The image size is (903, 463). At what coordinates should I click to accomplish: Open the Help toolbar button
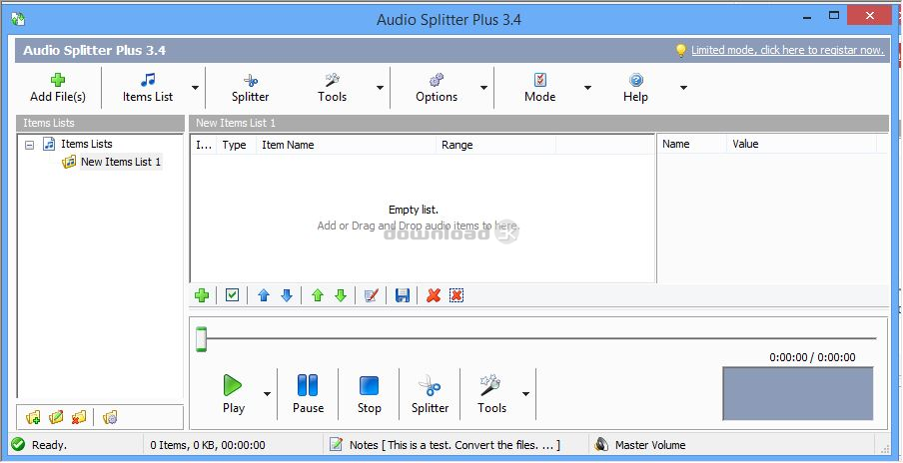[635, 88]
